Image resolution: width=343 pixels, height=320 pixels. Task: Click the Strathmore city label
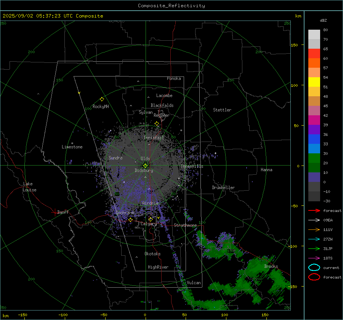[185, 225]
